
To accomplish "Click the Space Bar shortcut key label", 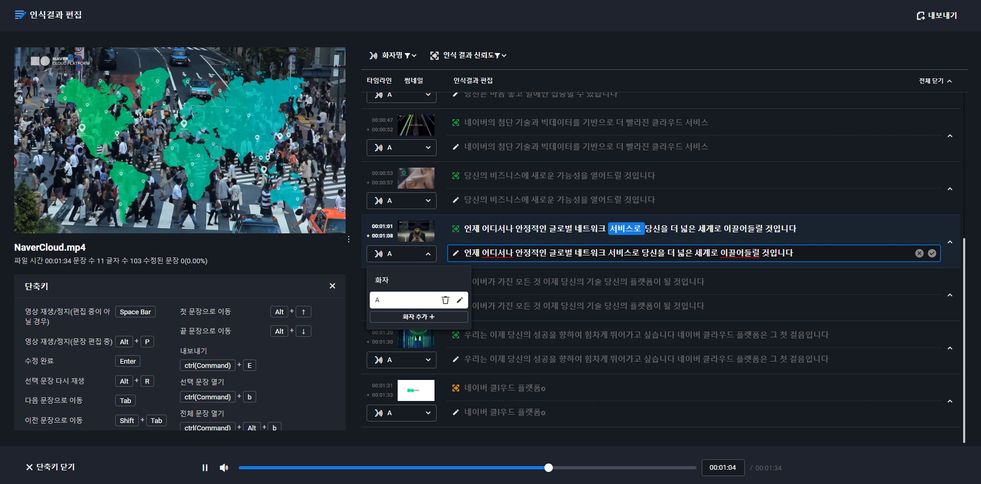I will tap(135, 312).
